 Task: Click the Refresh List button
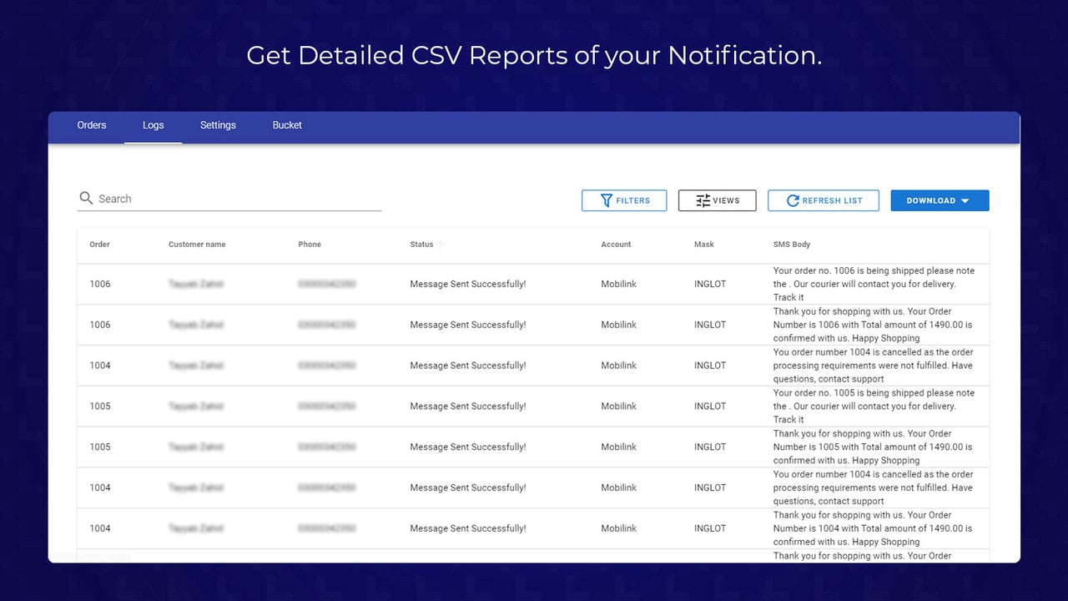[x=824, y=200]
